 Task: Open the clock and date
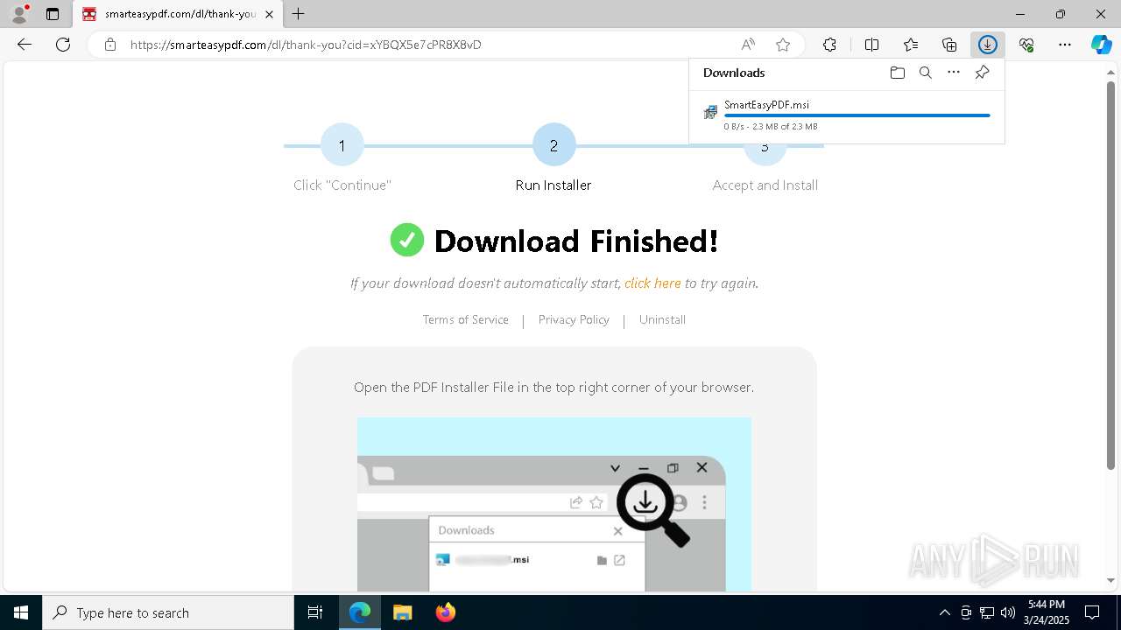(x=1047, y=612)
